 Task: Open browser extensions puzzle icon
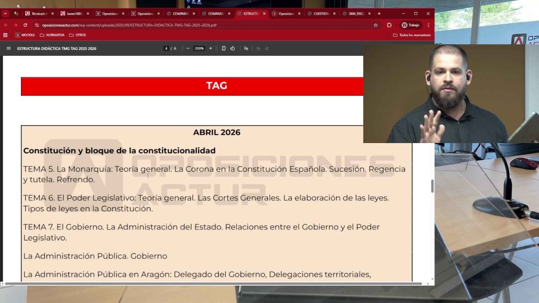pyautogui.click(x=390, y=25)
